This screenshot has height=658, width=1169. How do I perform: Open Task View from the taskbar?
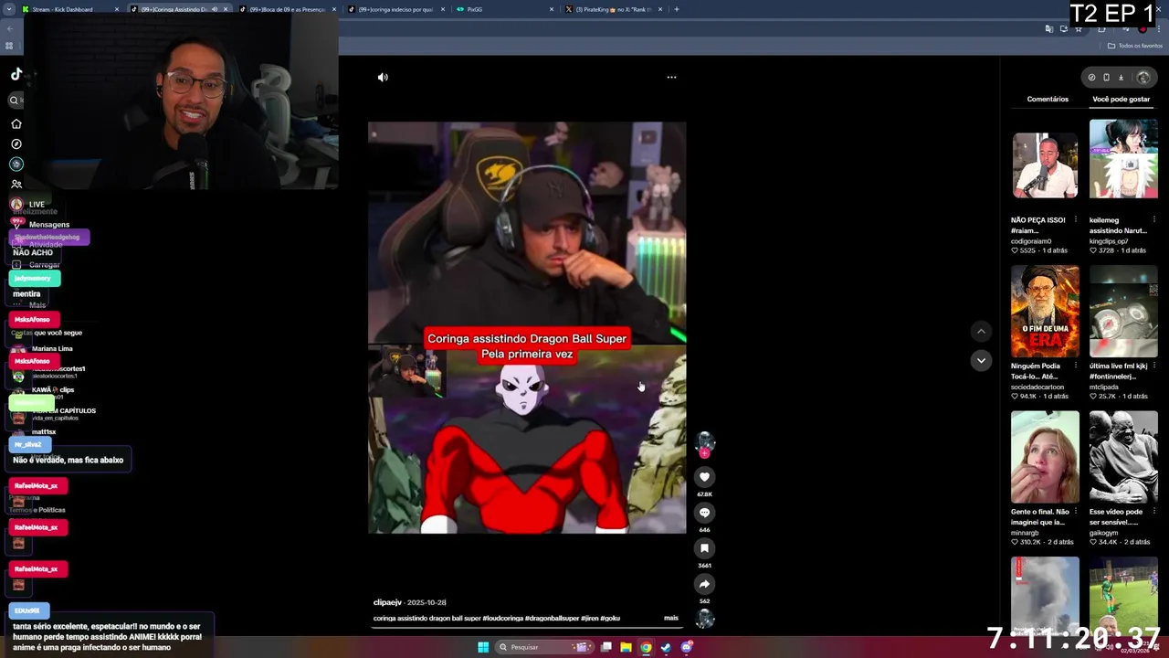606,647
